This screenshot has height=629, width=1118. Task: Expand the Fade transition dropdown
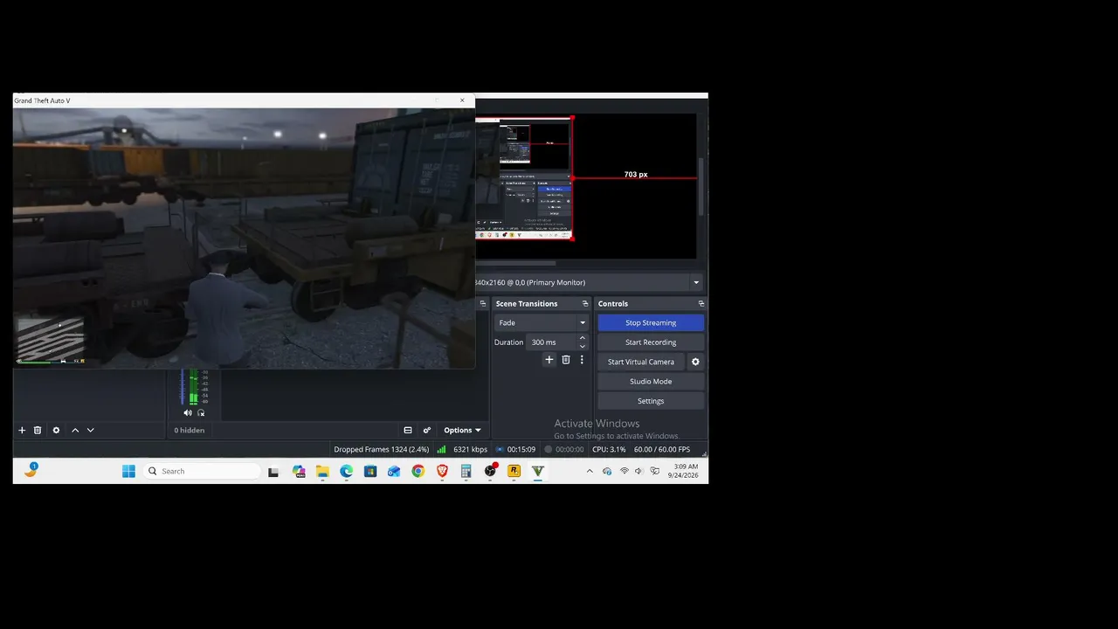(x=542, y=322)
